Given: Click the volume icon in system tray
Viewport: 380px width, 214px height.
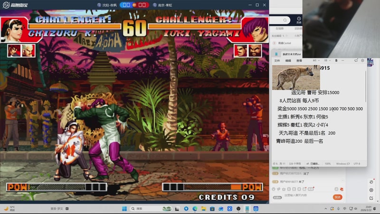Looking at the screenshot, I should pos(356,209).
